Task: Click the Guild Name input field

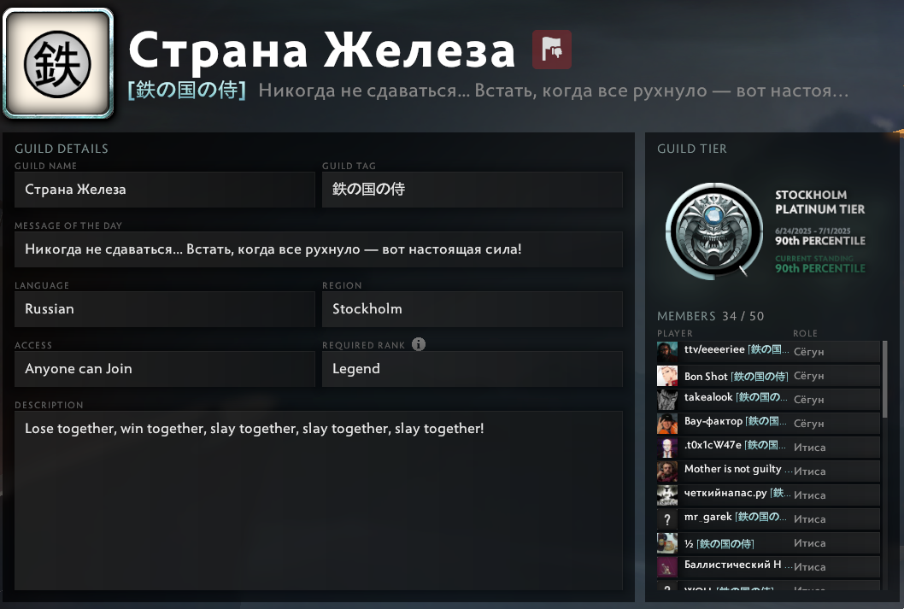Action: (x=164, y=190)
